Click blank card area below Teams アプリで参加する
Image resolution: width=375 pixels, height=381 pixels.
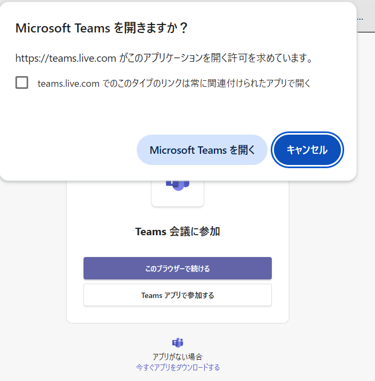click(x=178, y=314)
